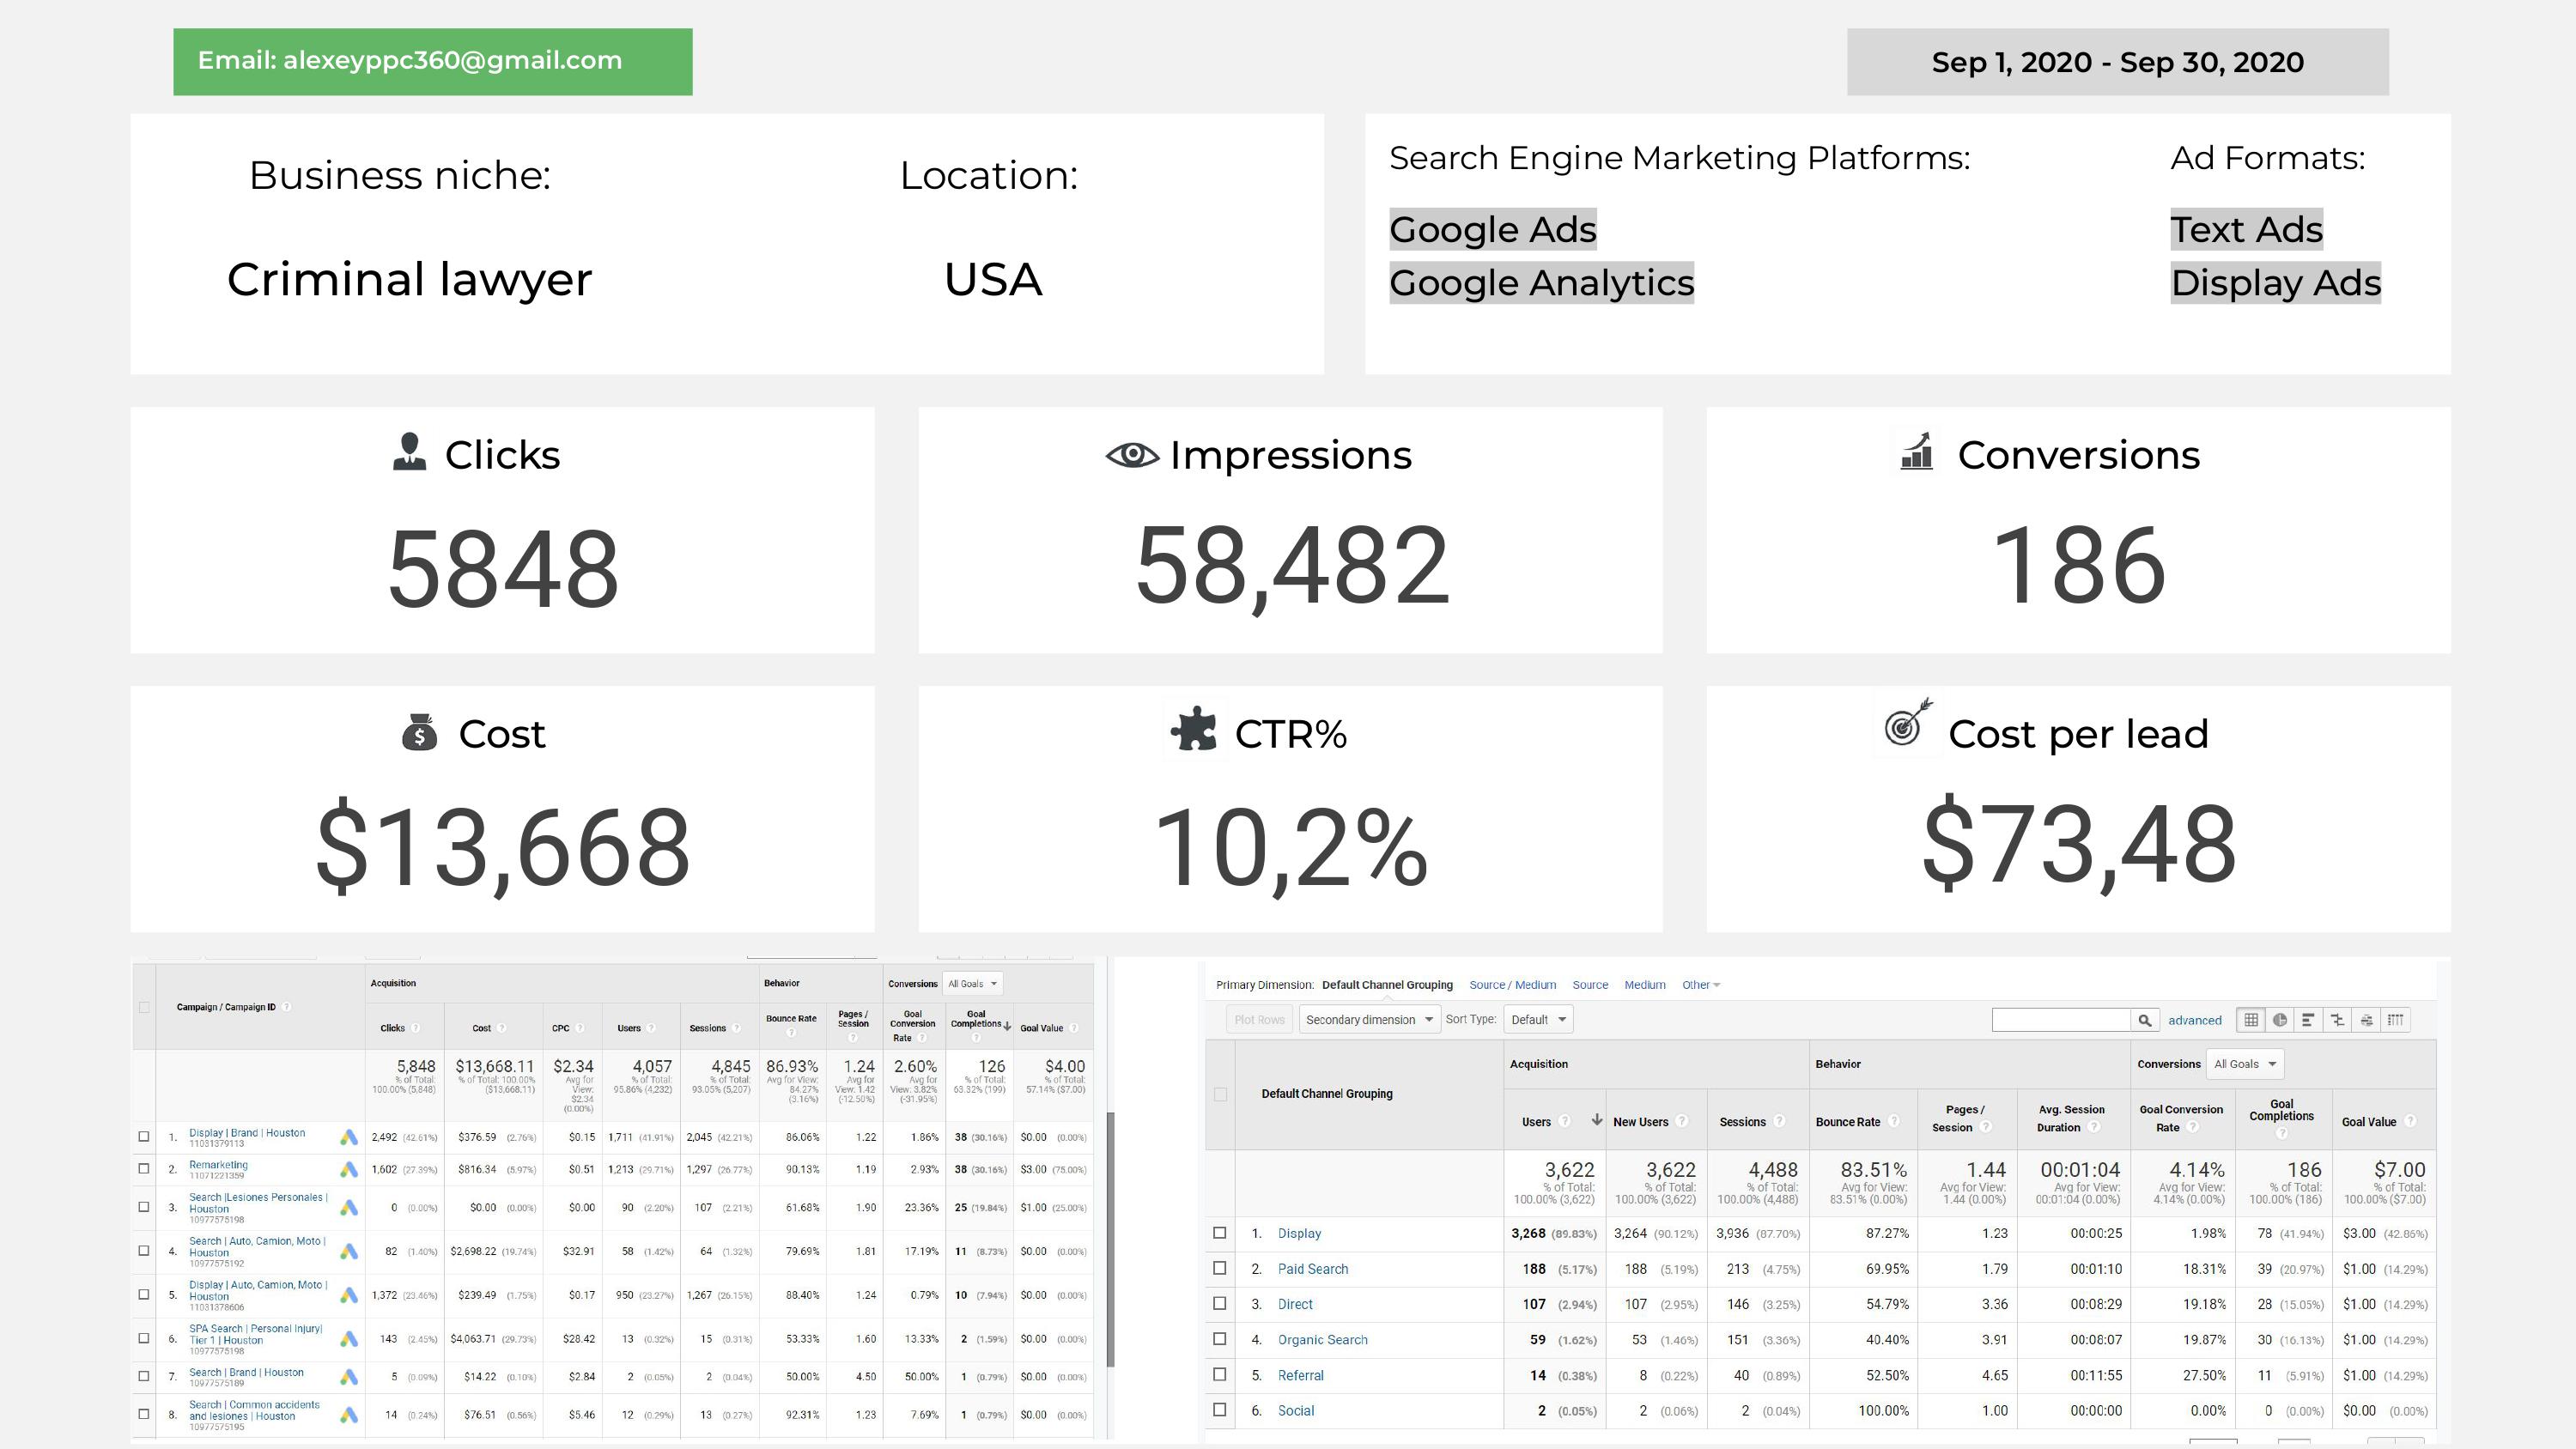The image size is (2576, 1449).
Task: Open the Secondary dimension dropdown
Action: 1368,1020
